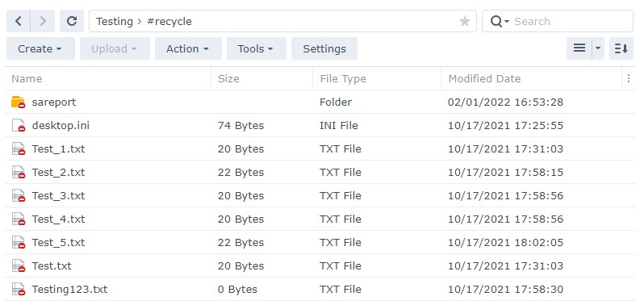Select the Test.txt file name
Image resolution: width=640 pixels, height=305 pixels.
[52, 265]
